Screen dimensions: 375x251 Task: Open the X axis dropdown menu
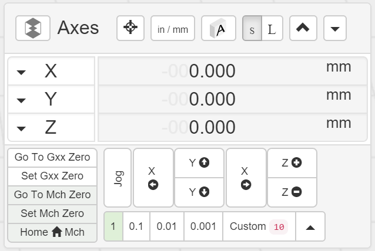click(x=21, y=72)
